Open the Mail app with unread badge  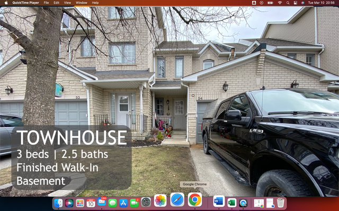[102, 203]
